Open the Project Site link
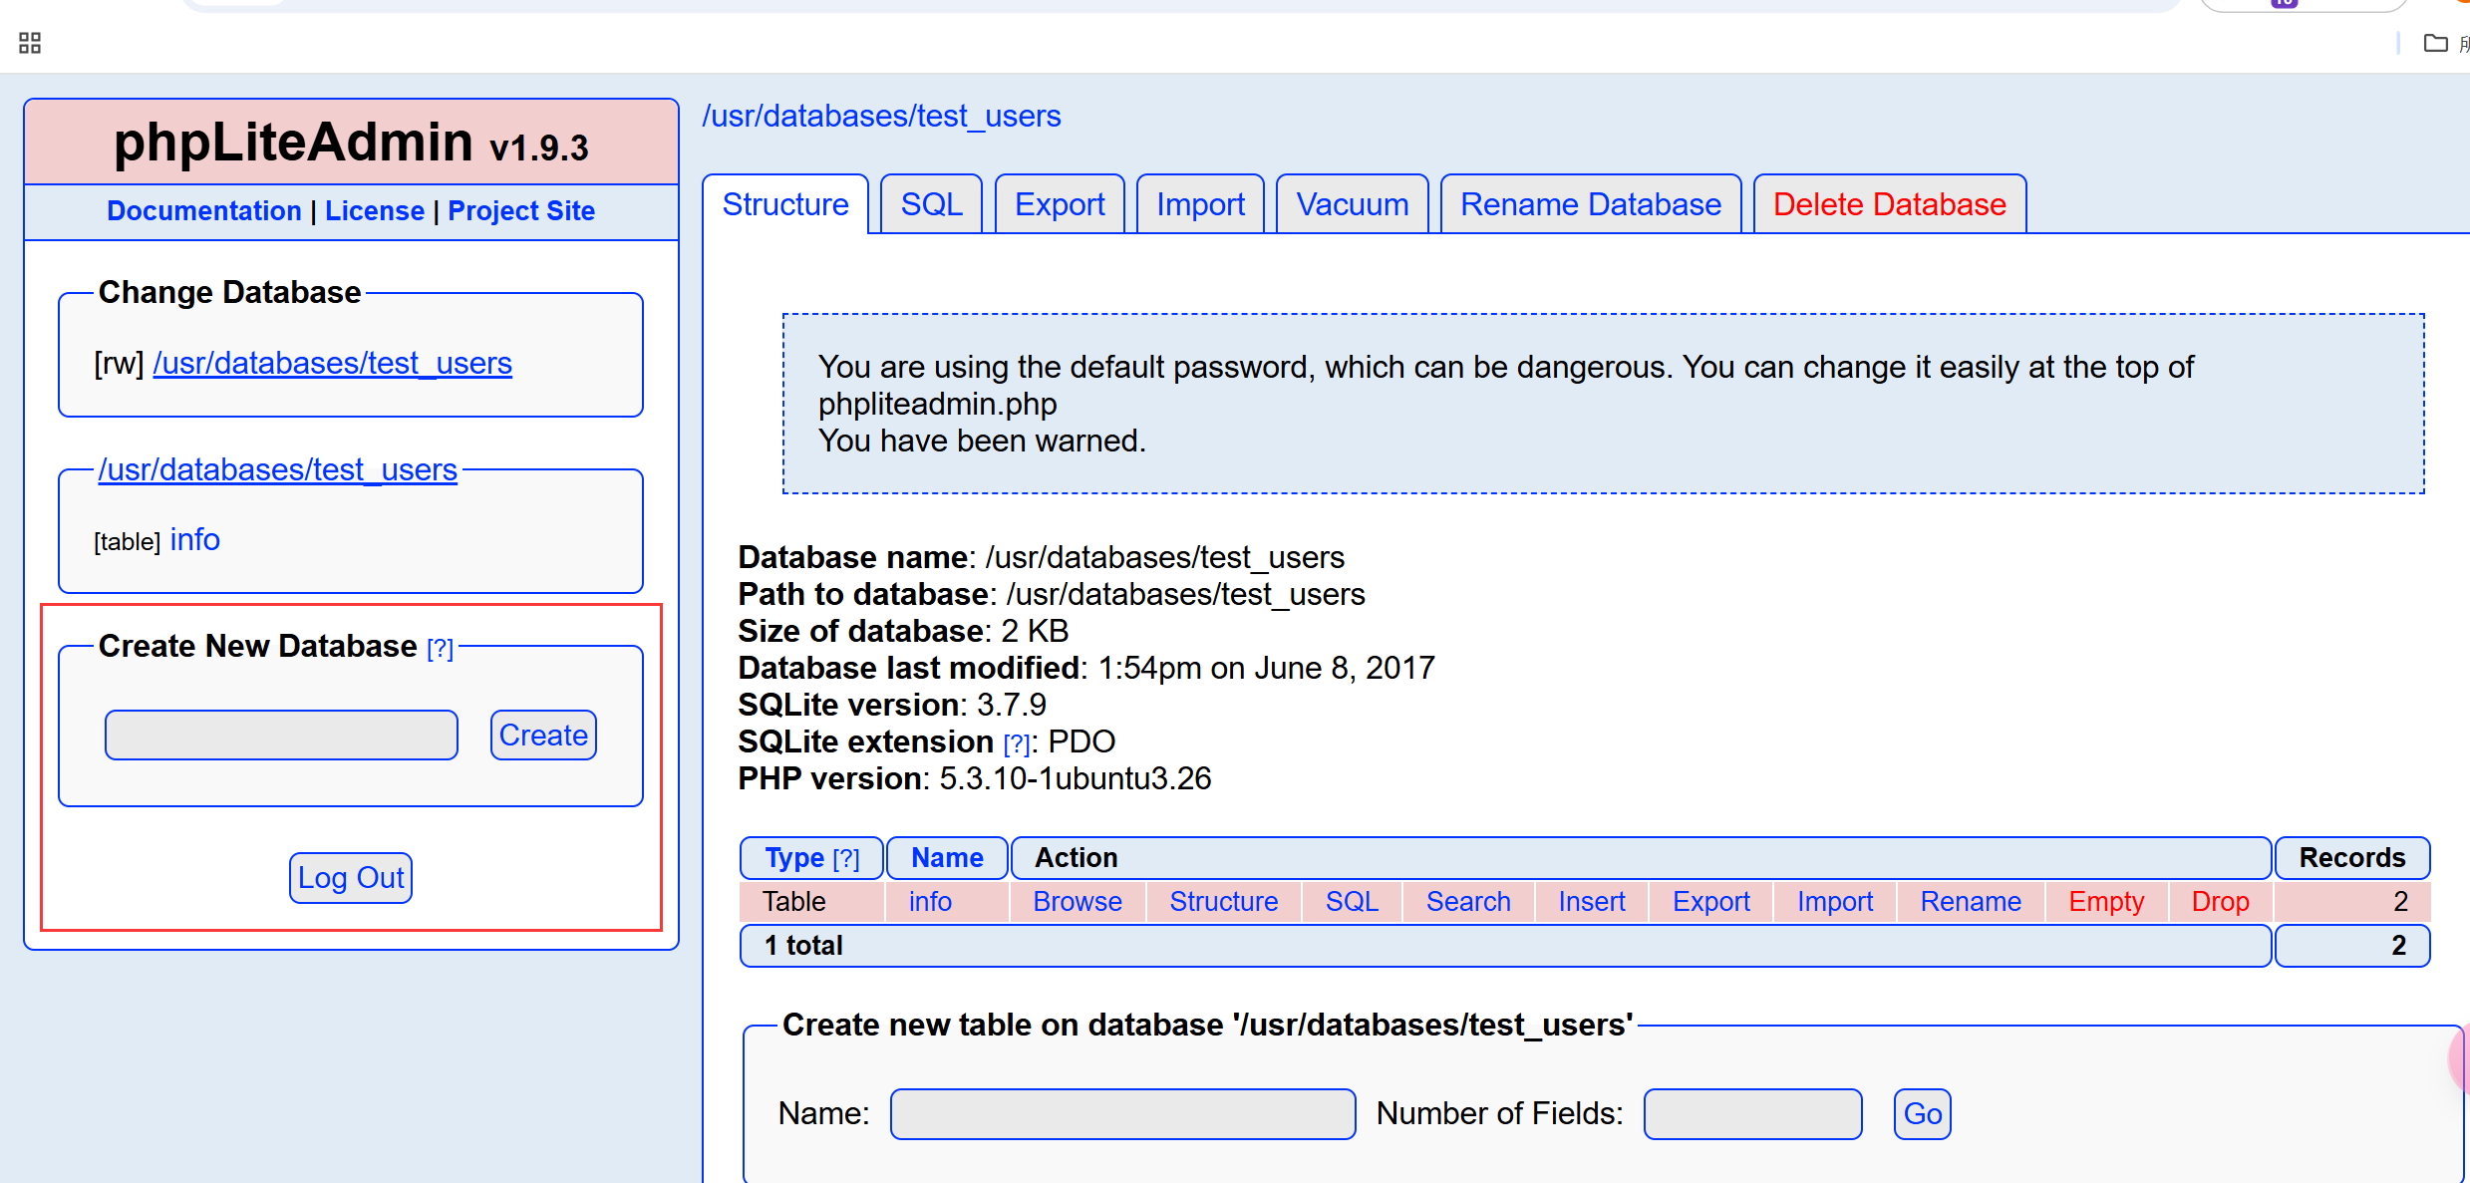2470x1183 pixels. tap(521, 211)
